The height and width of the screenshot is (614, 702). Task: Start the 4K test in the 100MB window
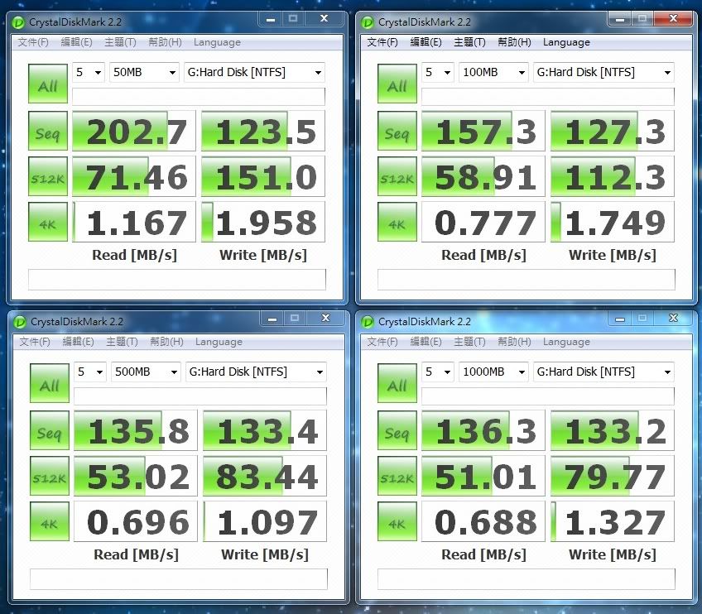point(397,222)
